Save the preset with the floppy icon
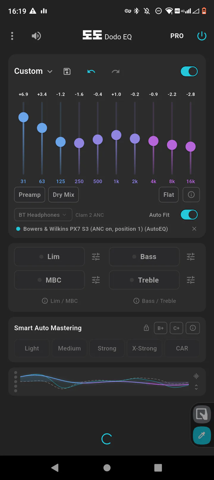 [x=67, y=71]
